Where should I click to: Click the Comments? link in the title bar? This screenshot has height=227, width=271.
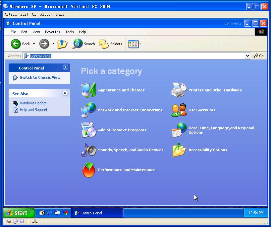coord(234,23)
